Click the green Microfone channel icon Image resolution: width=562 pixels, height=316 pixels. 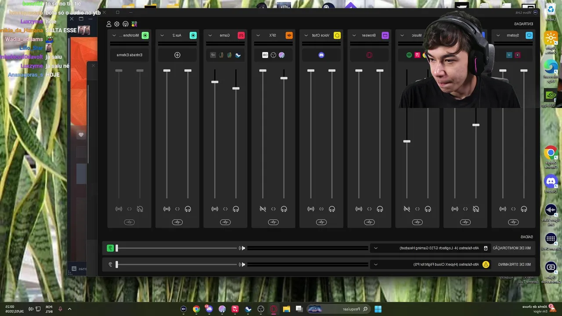click(145, 35)
